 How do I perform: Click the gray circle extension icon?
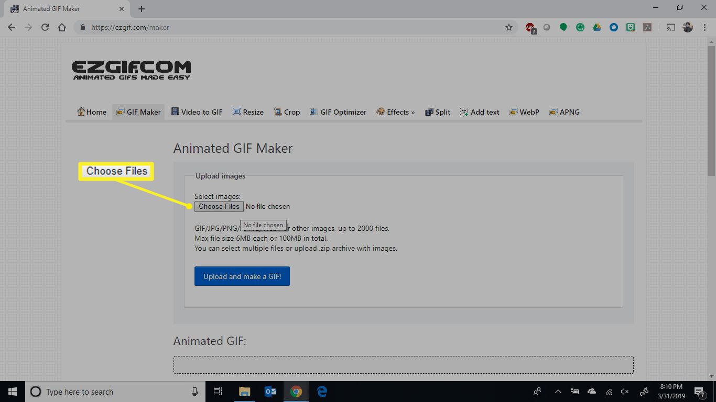[547, 27]
